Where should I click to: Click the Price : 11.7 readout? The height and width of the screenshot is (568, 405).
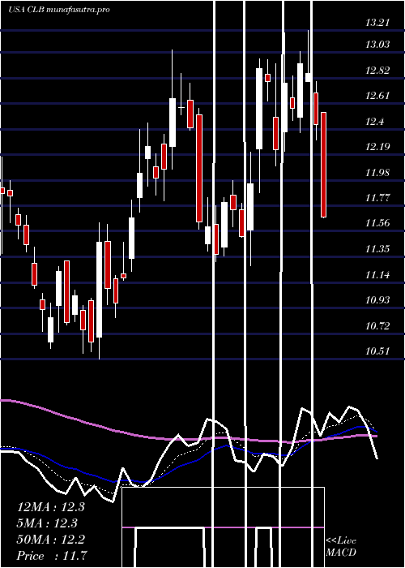(x=52, y=555)
